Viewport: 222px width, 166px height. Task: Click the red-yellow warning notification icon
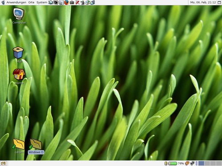click(x=187, y=163)
